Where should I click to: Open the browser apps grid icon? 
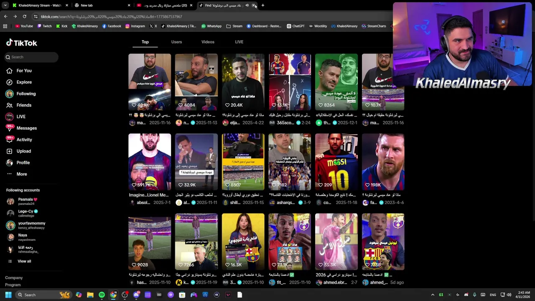5,26
